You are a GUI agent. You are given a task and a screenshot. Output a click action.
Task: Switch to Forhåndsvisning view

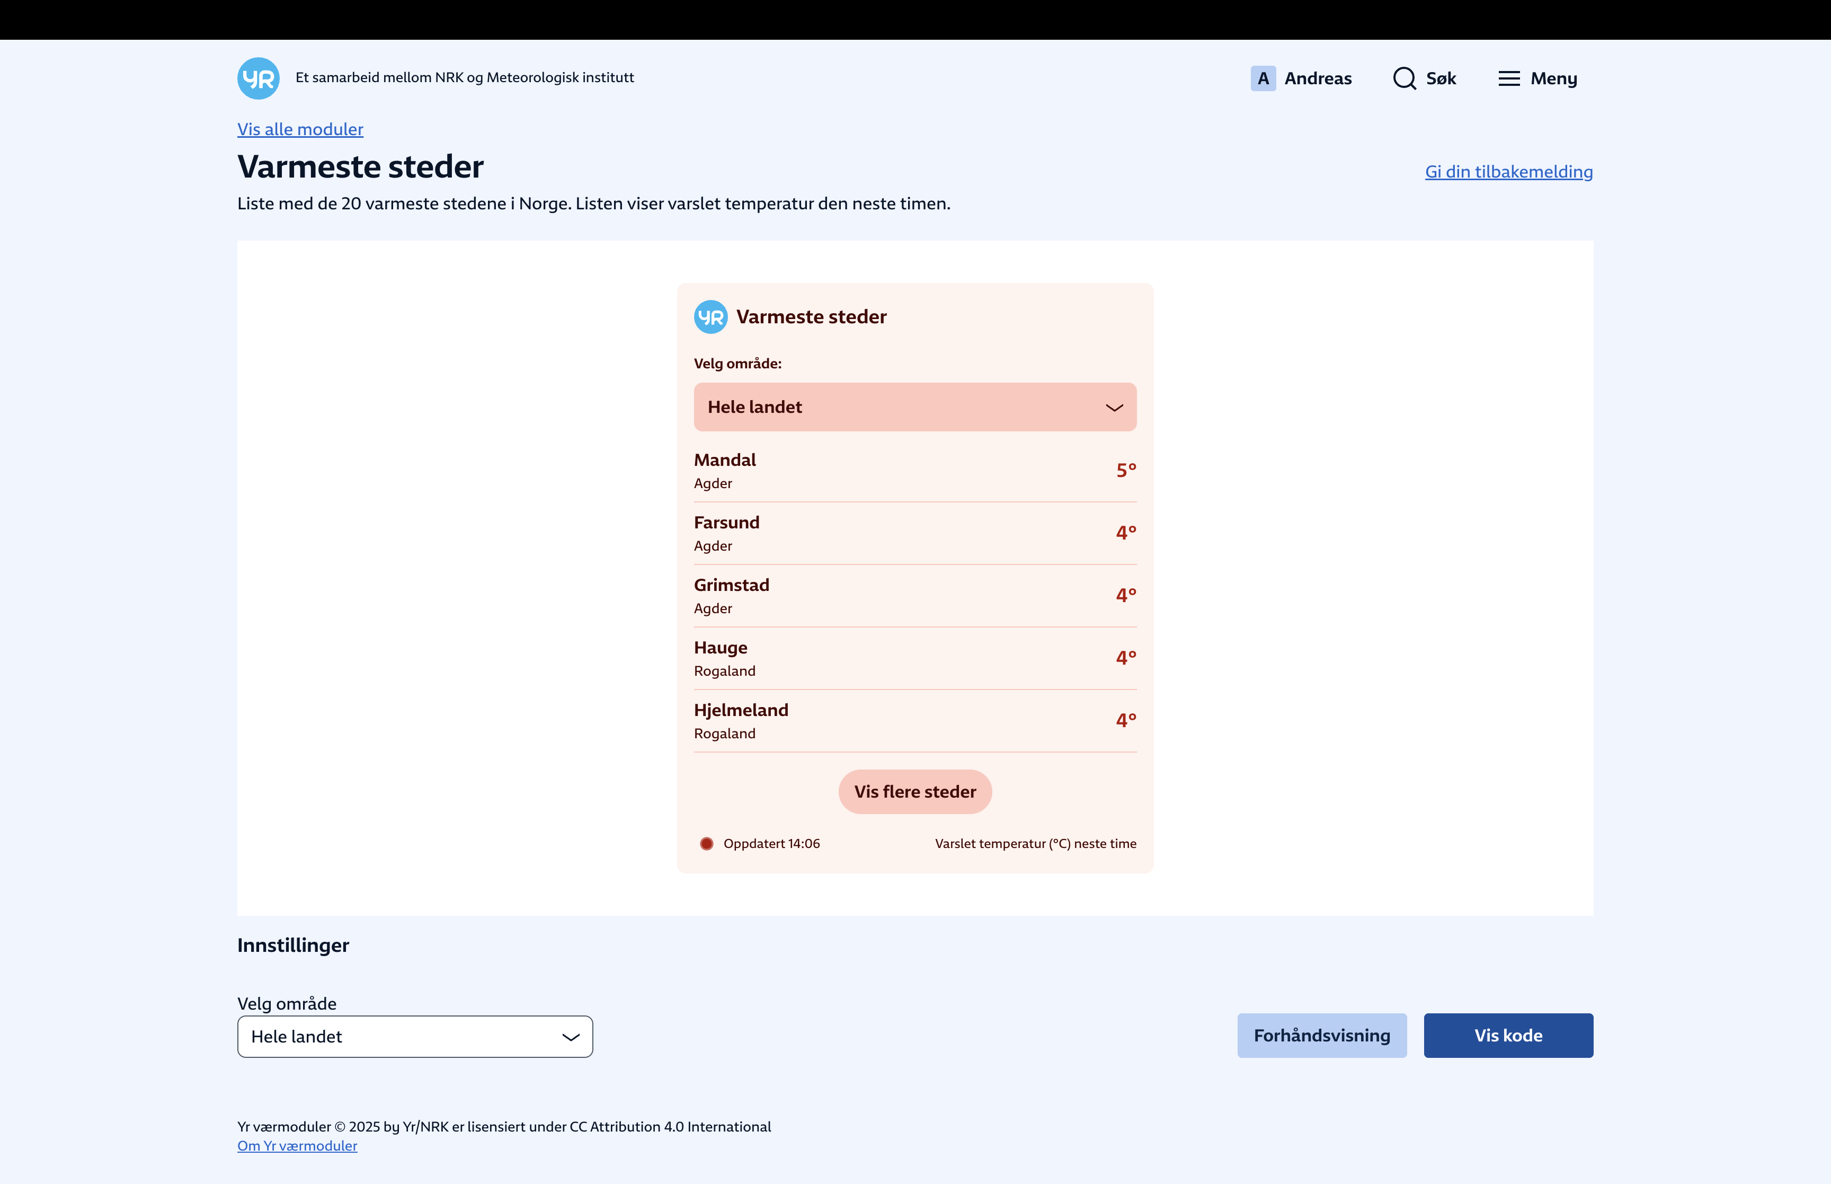1321,1036
